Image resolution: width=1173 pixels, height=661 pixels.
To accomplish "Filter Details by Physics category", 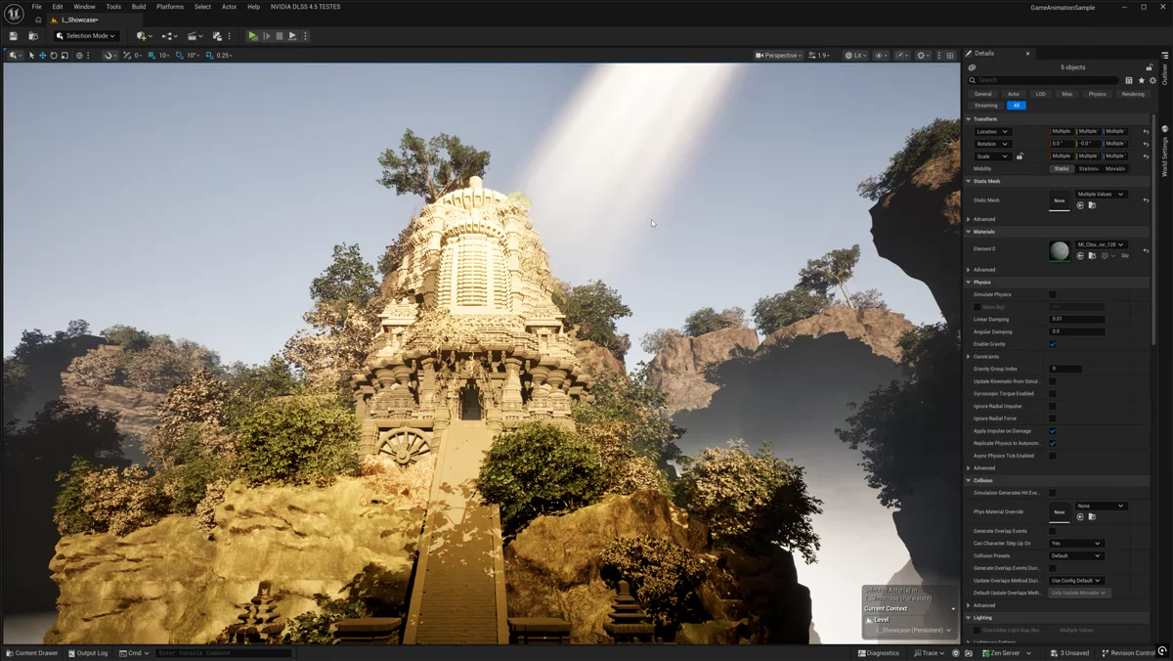I will [x=1098, y=94].
